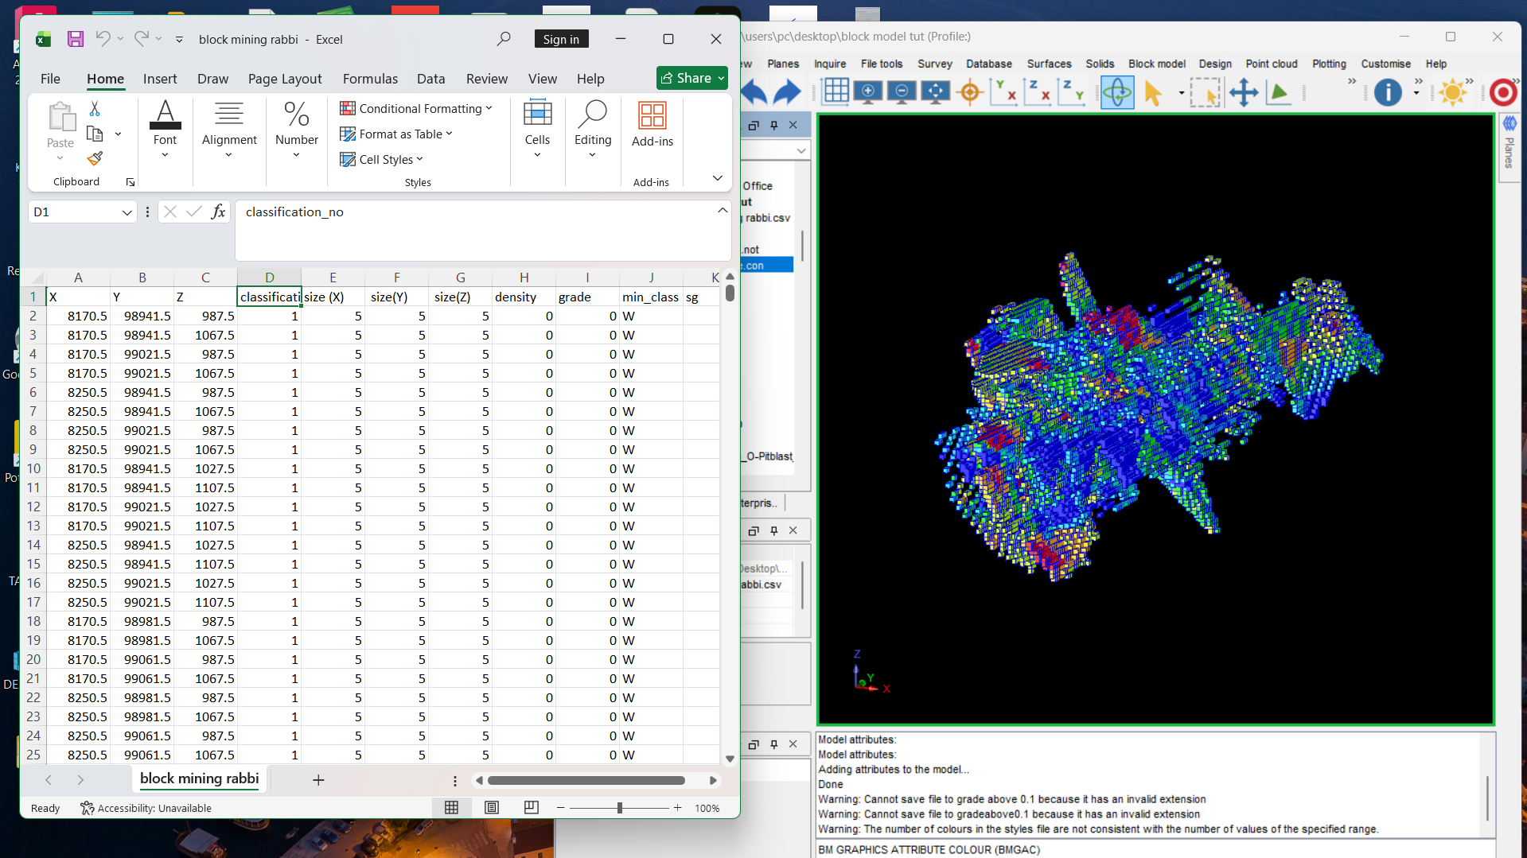Click the Editing button in ribbon
The height and width of the screenshot is (858, 1527).
click(593, 127)
